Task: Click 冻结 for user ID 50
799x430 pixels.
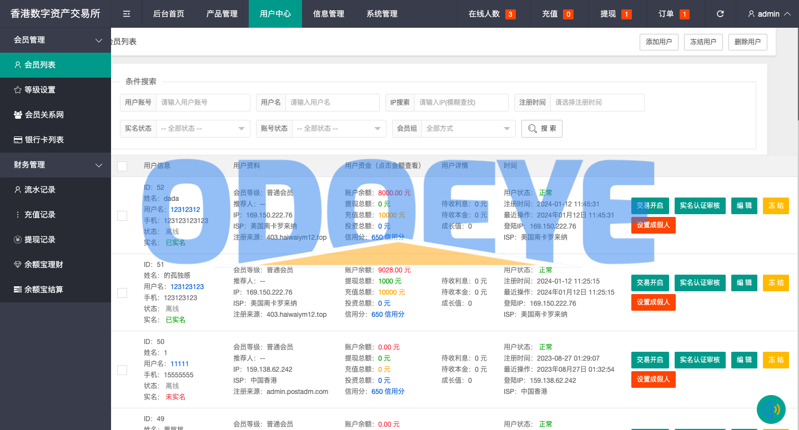Action: click(776, 360)
